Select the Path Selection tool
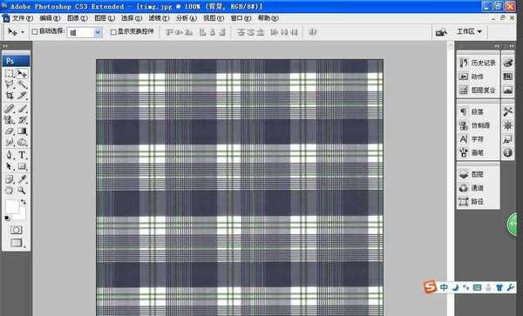The width and height of the screenshot is (523, 316). (x=10, y=166)
